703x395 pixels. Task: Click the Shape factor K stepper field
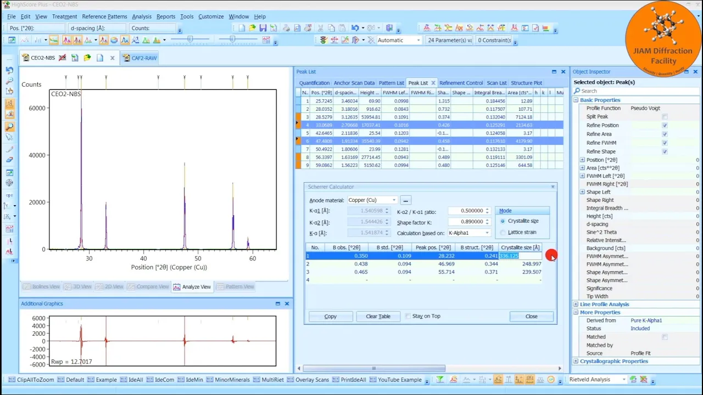point(469,222)
